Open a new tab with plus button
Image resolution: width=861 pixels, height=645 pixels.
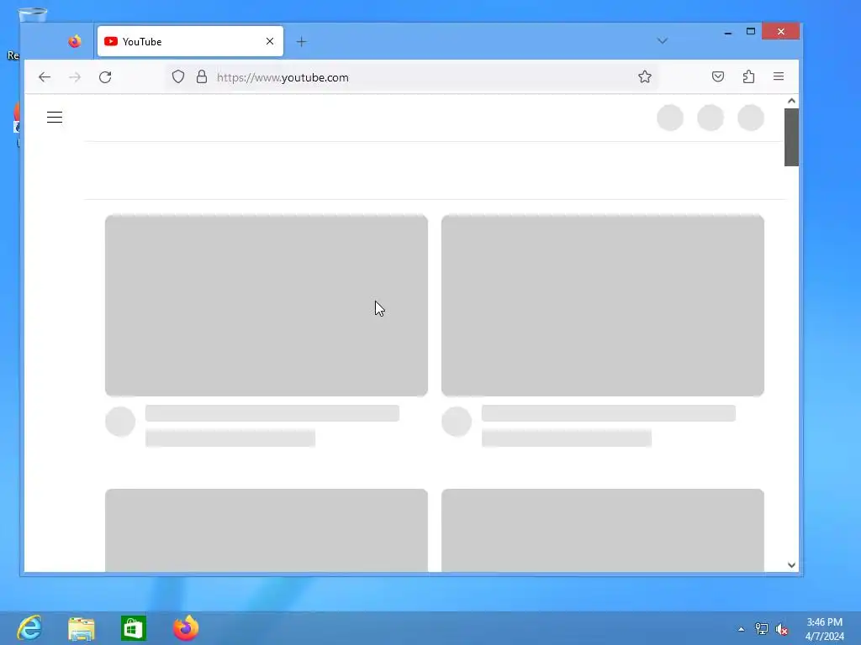pyautogui.click(x=302, y=42)
